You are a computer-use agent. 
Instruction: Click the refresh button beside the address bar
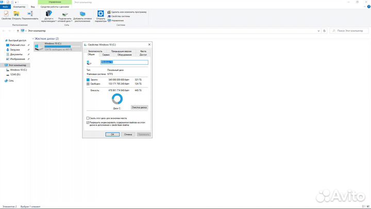325,31
